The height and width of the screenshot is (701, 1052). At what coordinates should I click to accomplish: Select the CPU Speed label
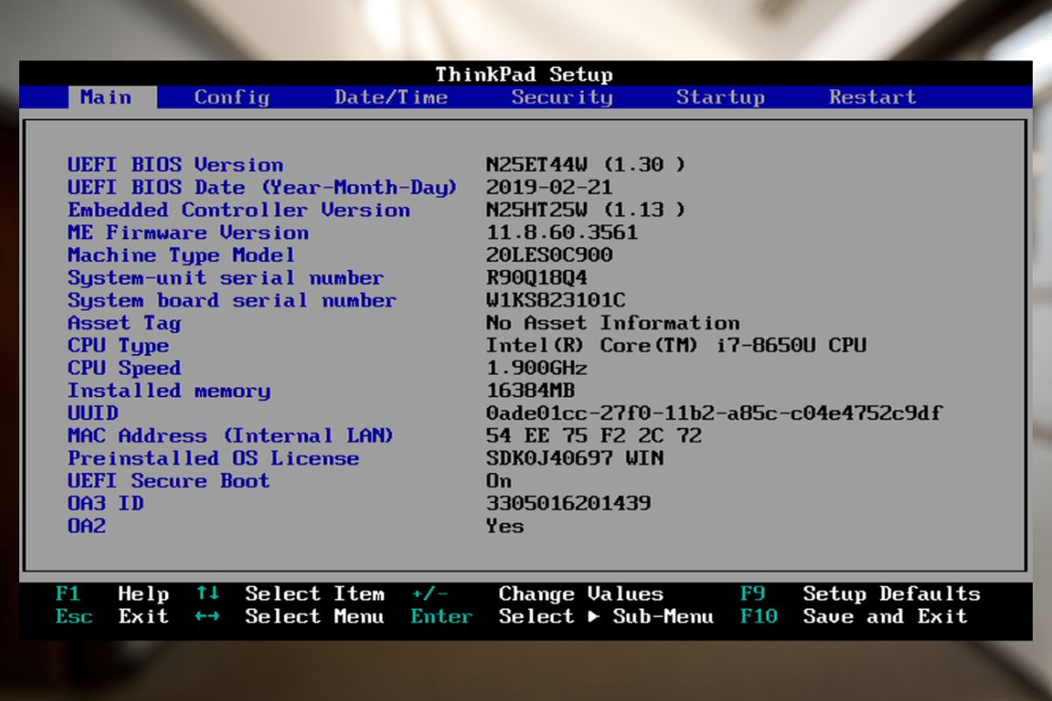point(124,369)
